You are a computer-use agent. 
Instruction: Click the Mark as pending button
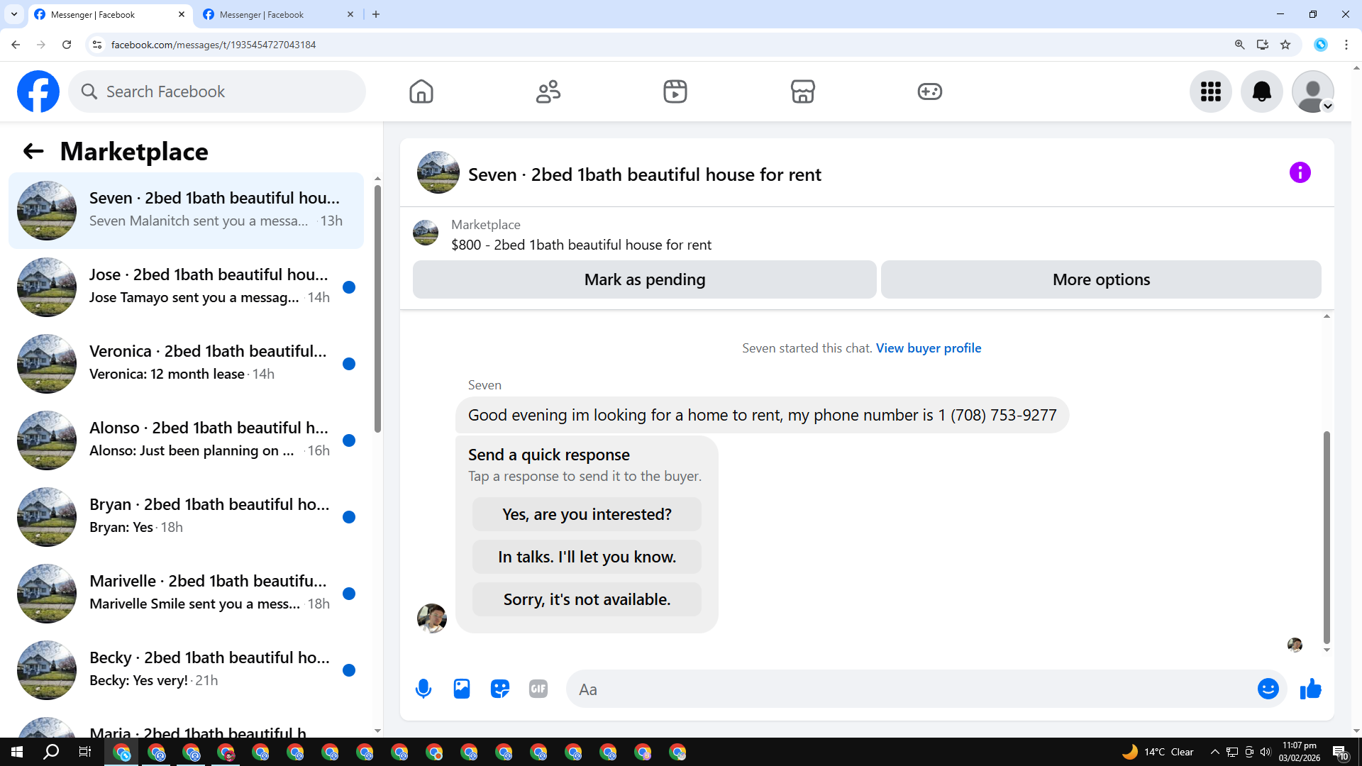(644, 279)
